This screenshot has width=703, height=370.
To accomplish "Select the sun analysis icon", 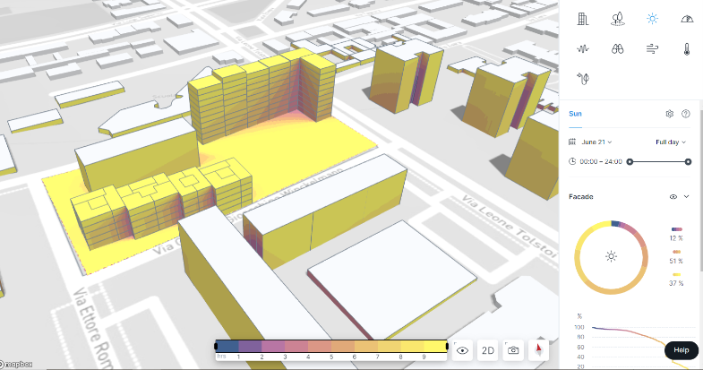I will 652,19.
